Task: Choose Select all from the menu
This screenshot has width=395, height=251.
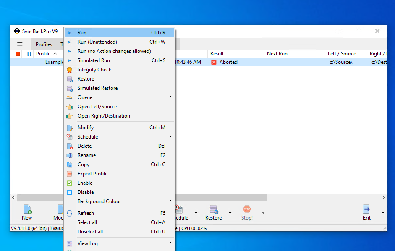Action: 119,222
